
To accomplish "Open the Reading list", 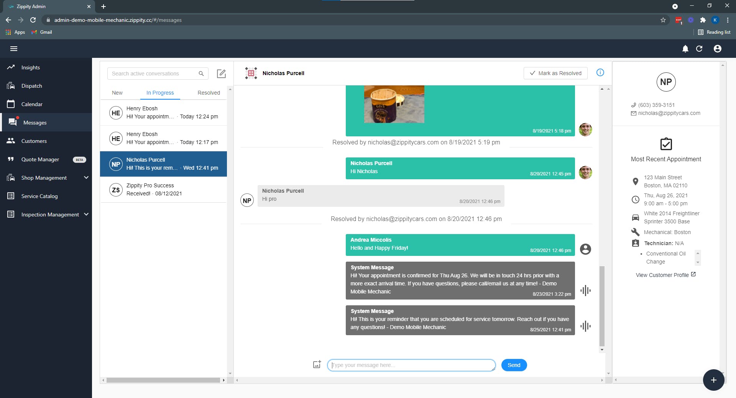I will 714,32.
